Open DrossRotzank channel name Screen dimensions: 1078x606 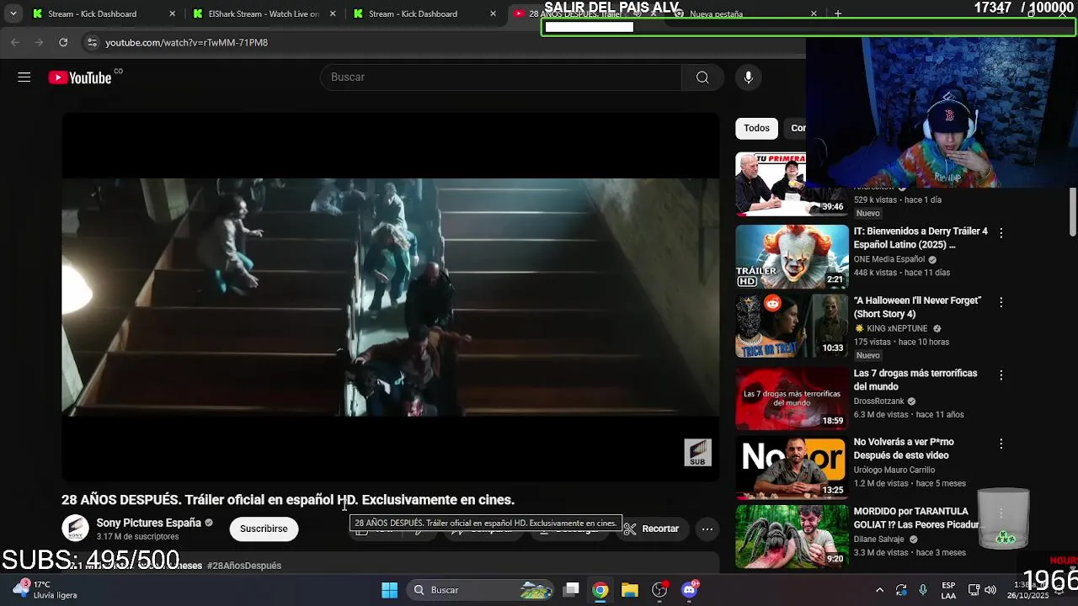[x=878, y=401]
